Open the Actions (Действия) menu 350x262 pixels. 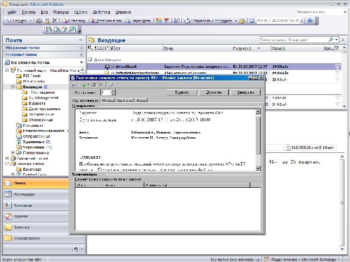tap(101, 12)
